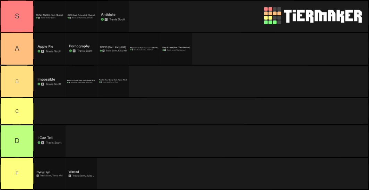Screen dimensions: 369x190
Task: Select the yellow C tier label
Action: (17, 111)
